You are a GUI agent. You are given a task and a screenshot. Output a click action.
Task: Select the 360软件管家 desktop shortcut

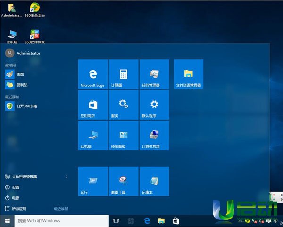pyautogui.click(x=34, y=37)
